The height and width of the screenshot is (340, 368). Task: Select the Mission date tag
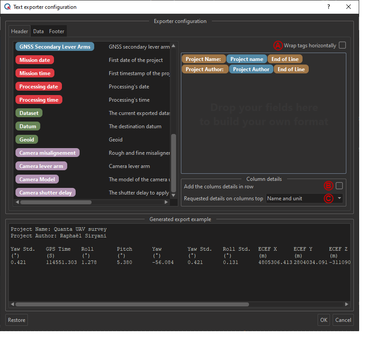(34, 60)
